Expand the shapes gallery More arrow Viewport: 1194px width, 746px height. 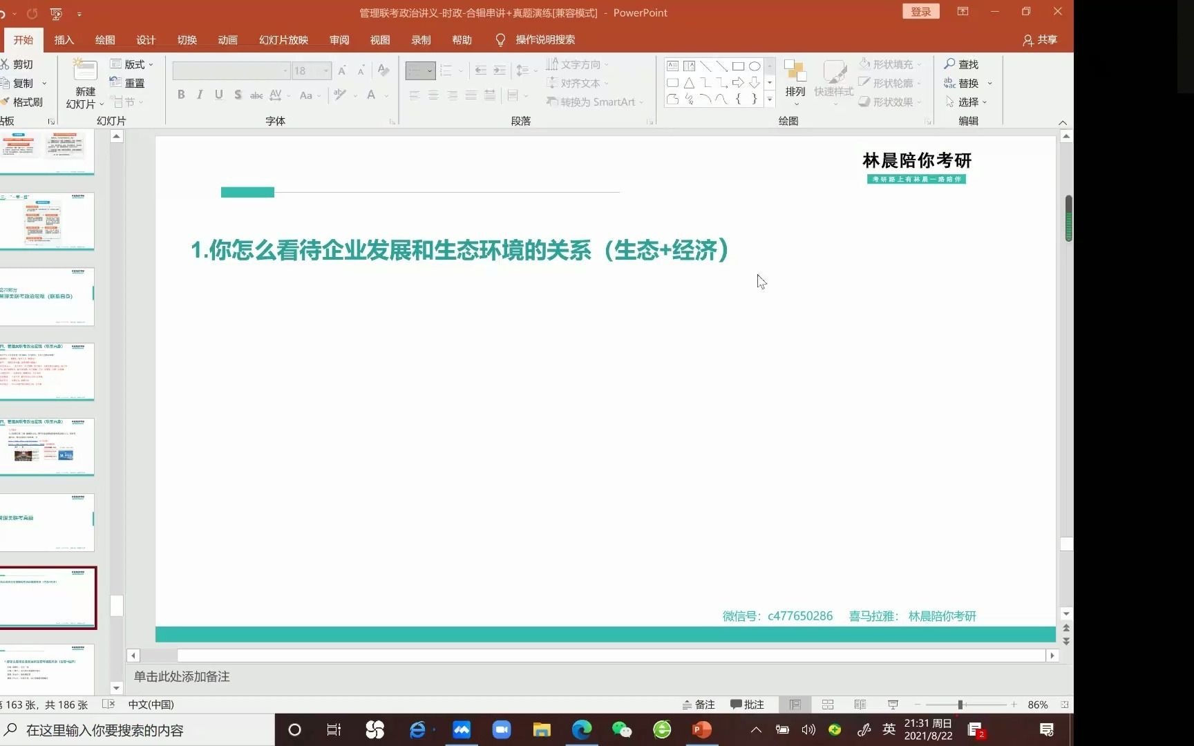click(770, 99)
